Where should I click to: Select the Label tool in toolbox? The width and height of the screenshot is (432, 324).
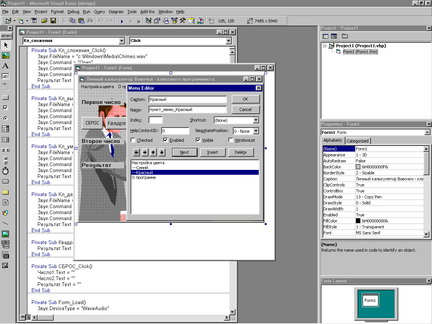(x=5, y=66)
